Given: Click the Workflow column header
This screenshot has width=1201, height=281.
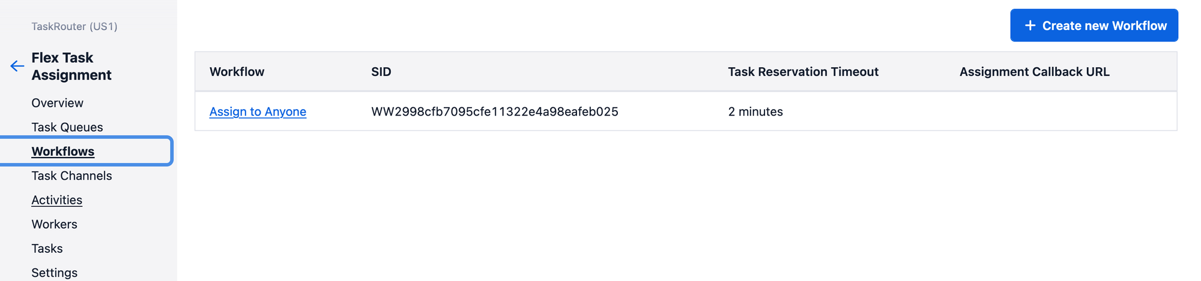Looking at the screenshot, I should point(237,72).
